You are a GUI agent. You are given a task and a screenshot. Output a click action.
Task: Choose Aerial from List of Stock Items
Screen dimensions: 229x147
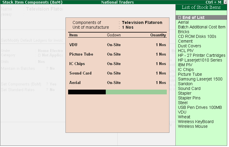183,22
